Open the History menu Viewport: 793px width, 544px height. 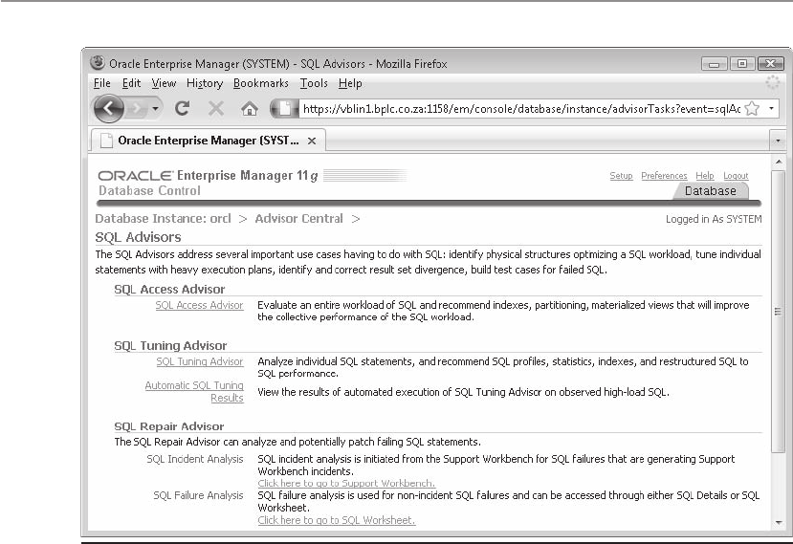coord(205,83)
